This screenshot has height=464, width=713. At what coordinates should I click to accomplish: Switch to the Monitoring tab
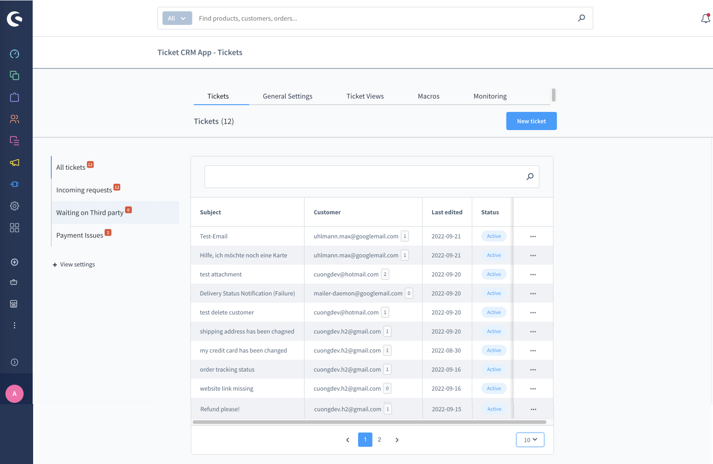tap(490, 96)
